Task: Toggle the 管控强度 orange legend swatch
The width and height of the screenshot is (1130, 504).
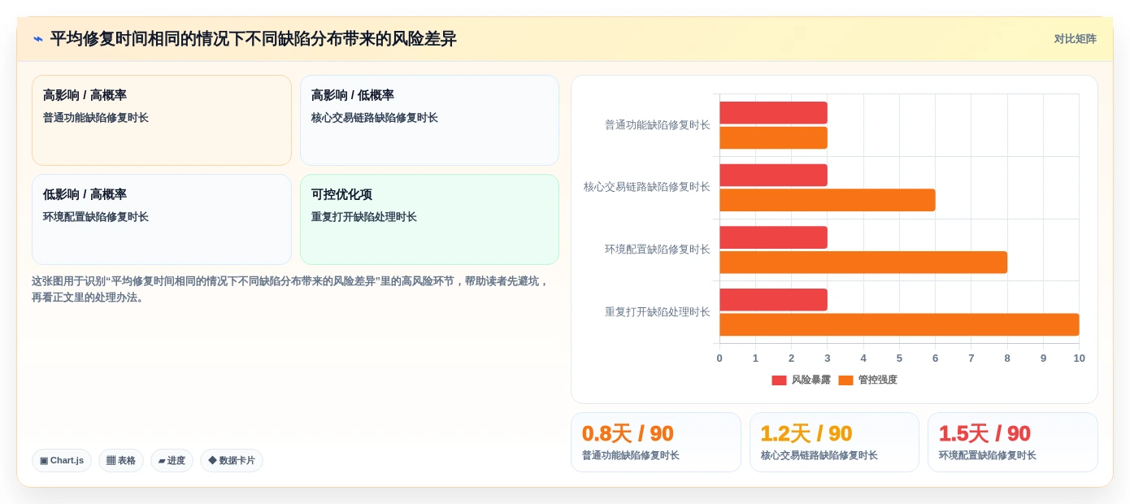Action: pos(845,380)
